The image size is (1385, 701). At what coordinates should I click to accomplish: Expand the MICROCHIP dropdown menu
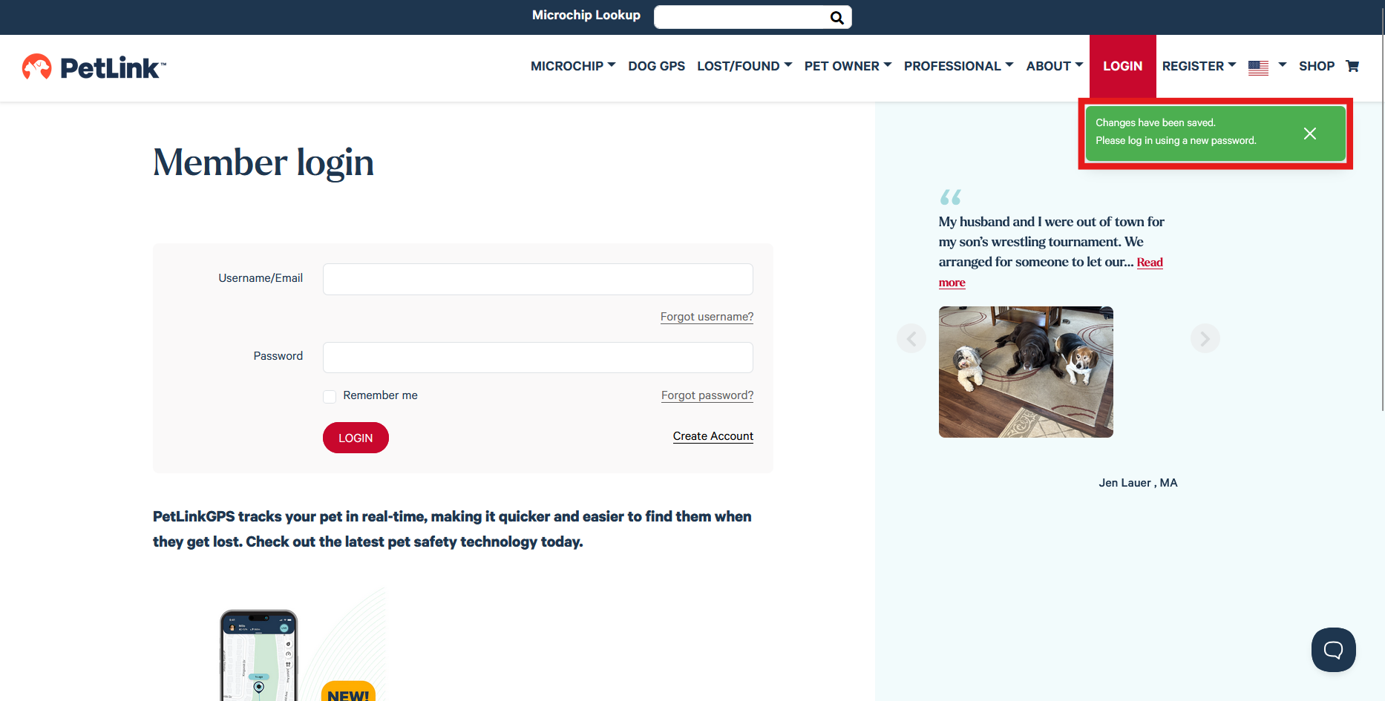[573, 66]
